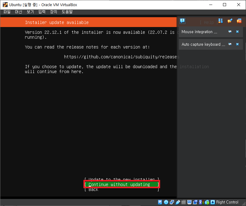Open the 머신 menu

point(18,12)
